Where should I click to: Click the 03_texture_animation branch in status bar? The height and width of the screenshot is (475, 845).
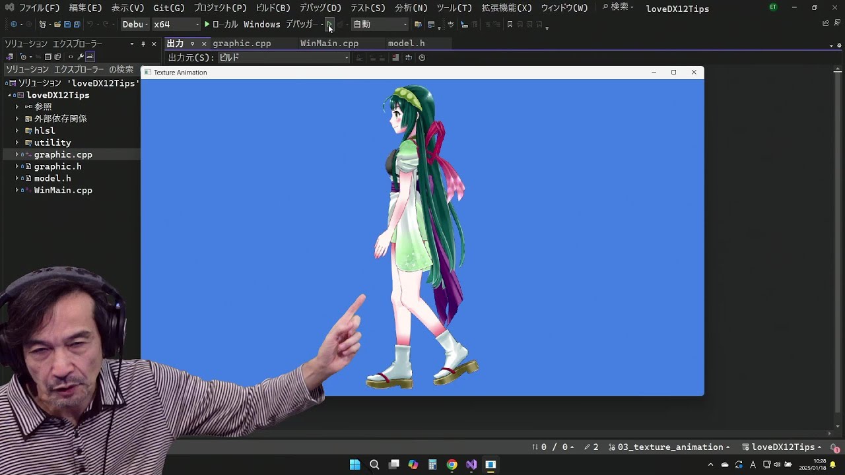669,447
